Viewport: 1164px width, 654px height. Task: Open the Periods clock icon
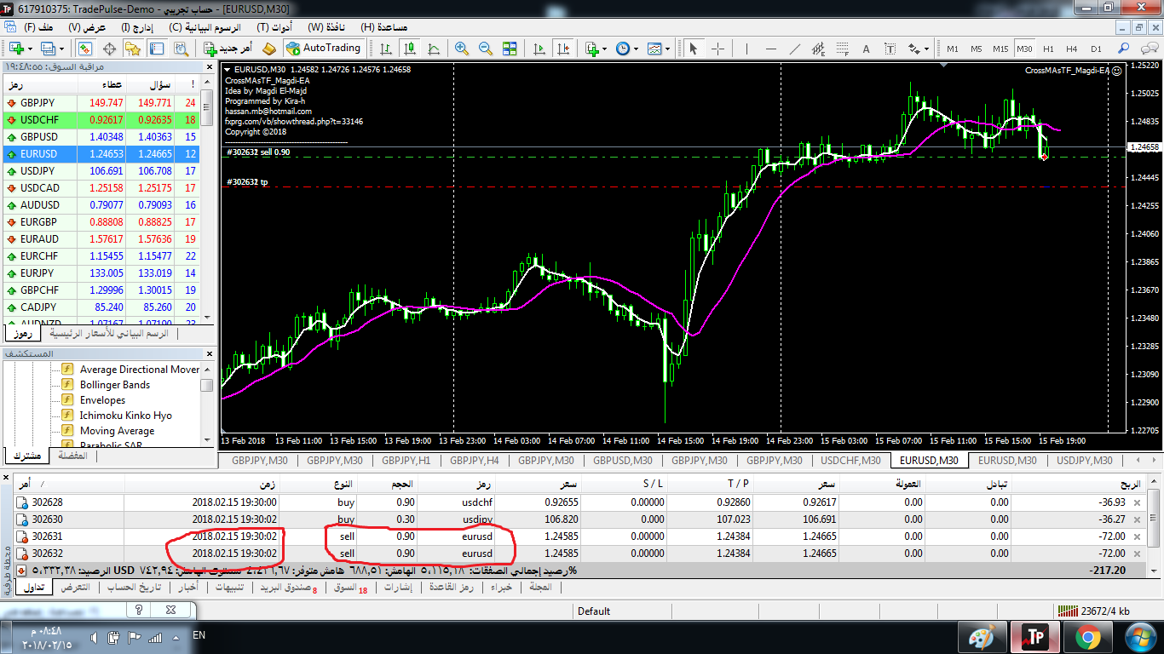pos(622,49)
